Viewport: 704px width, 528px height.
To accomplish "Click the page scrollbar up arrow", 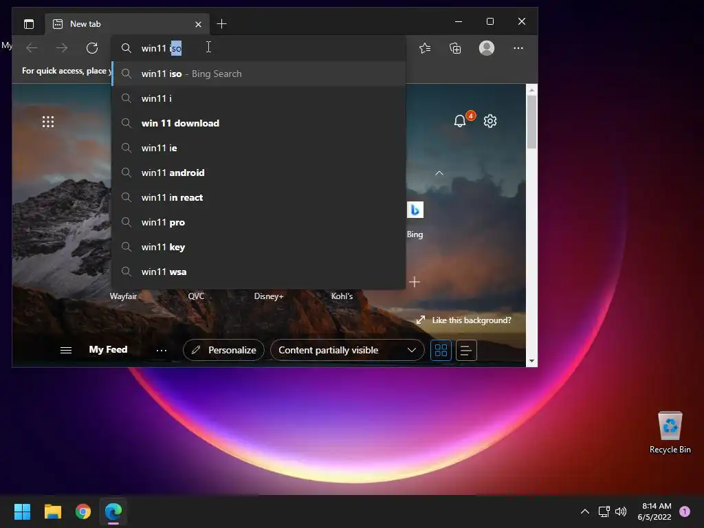I will pyautogui.click(x=531, y=90).
